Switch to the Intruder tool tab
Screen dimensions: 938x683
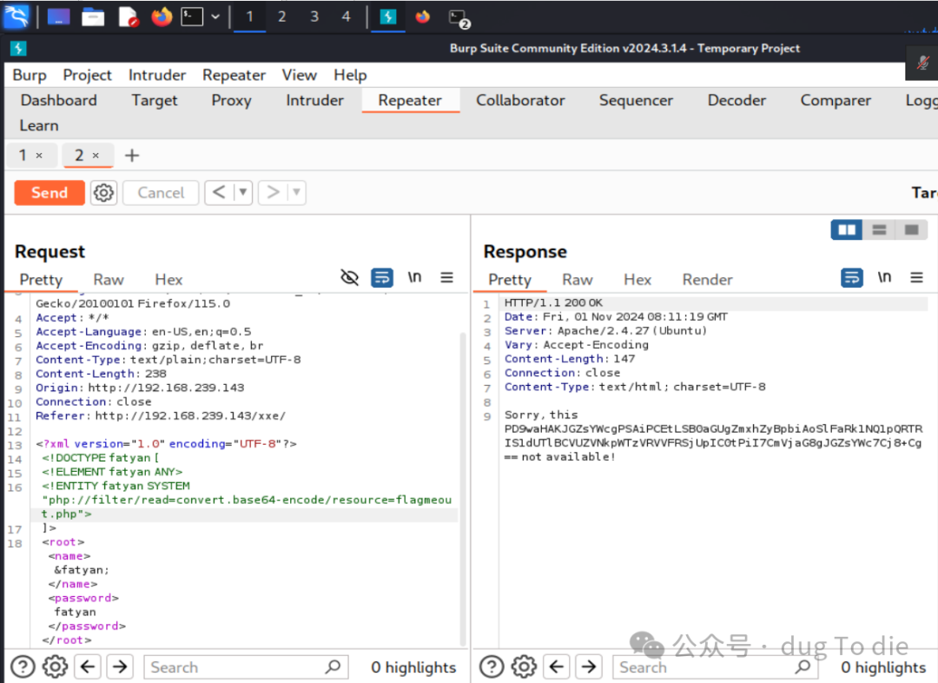314,100
